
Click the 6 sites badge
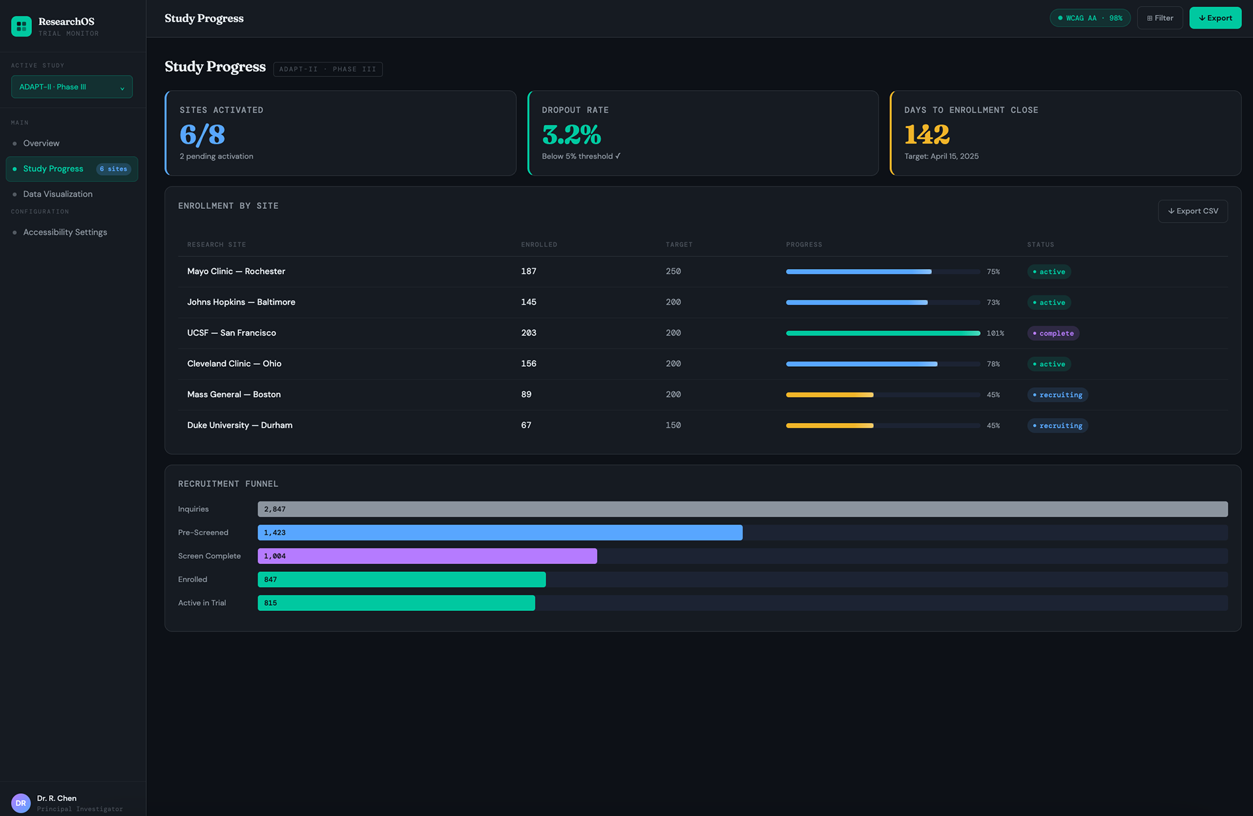[x=114, y=169]
